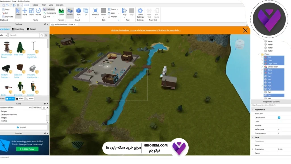
Task: Toggle the CastShadow checkbox
Action: click(x=279, y=118)
